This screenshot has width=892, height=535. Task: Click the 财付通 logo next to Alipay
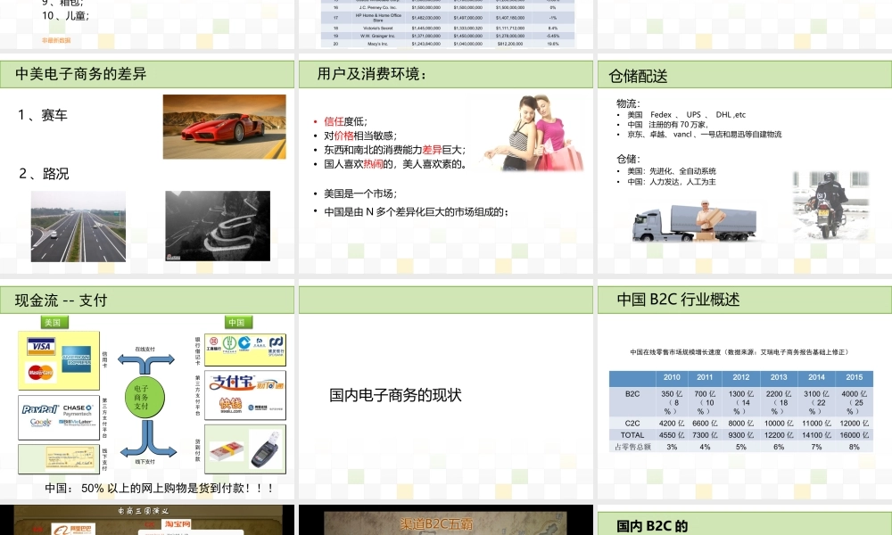tap(271, 383)
